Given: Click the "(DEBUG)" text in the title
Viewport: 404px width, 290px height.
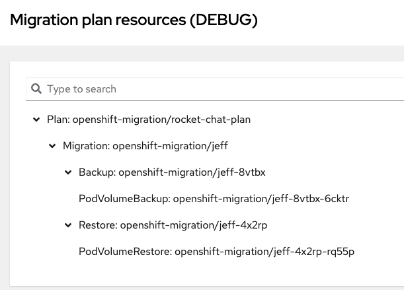Looking at the screenshot, I should (223, 20).
